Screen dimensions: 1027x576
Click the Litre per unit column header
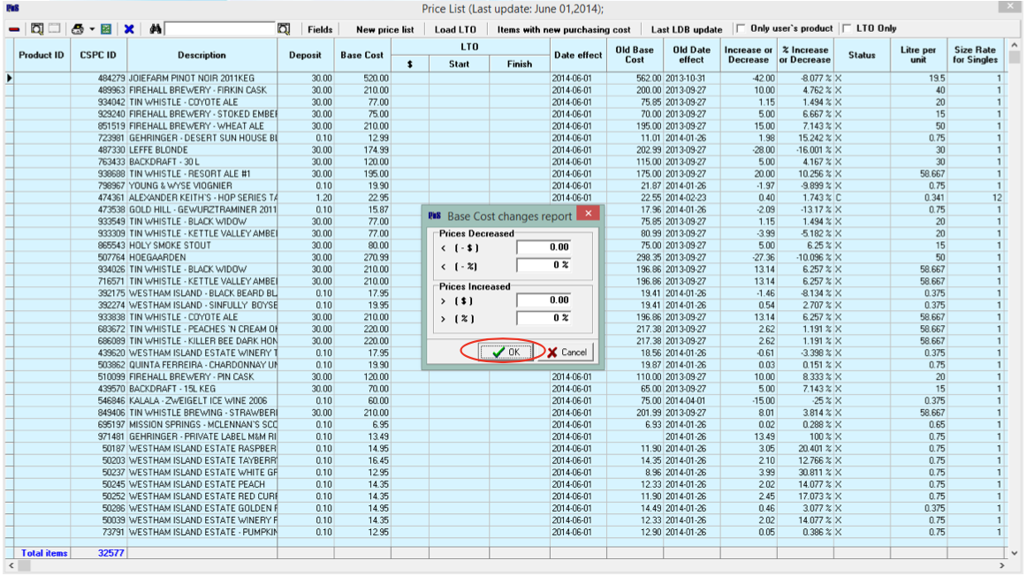[x=918, y=55]
